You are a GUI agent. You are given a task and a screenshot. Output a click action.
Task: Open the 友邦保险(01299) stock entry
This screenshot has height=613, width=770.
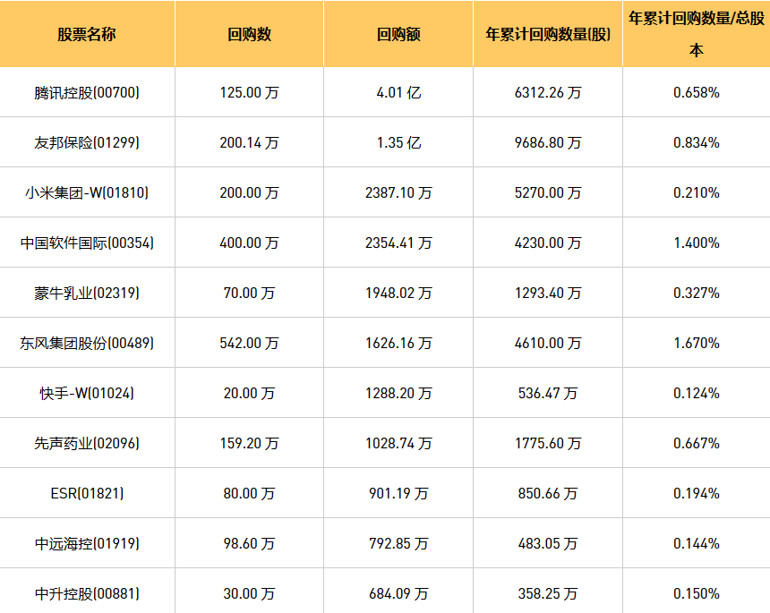(87, 142)
